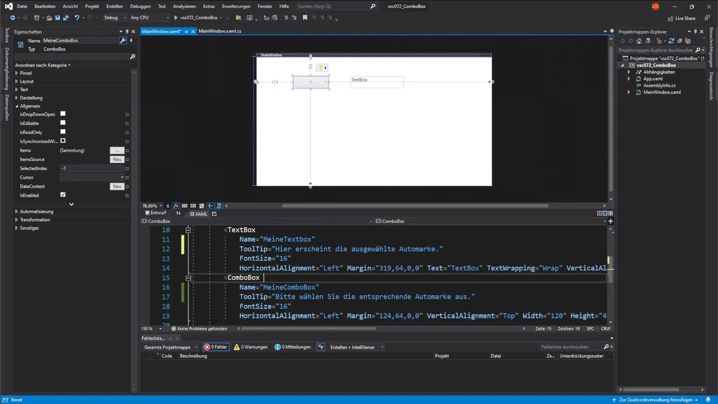Show the snap grid in the designer
This screenshot has width=718, height=404.
[184, 206]
